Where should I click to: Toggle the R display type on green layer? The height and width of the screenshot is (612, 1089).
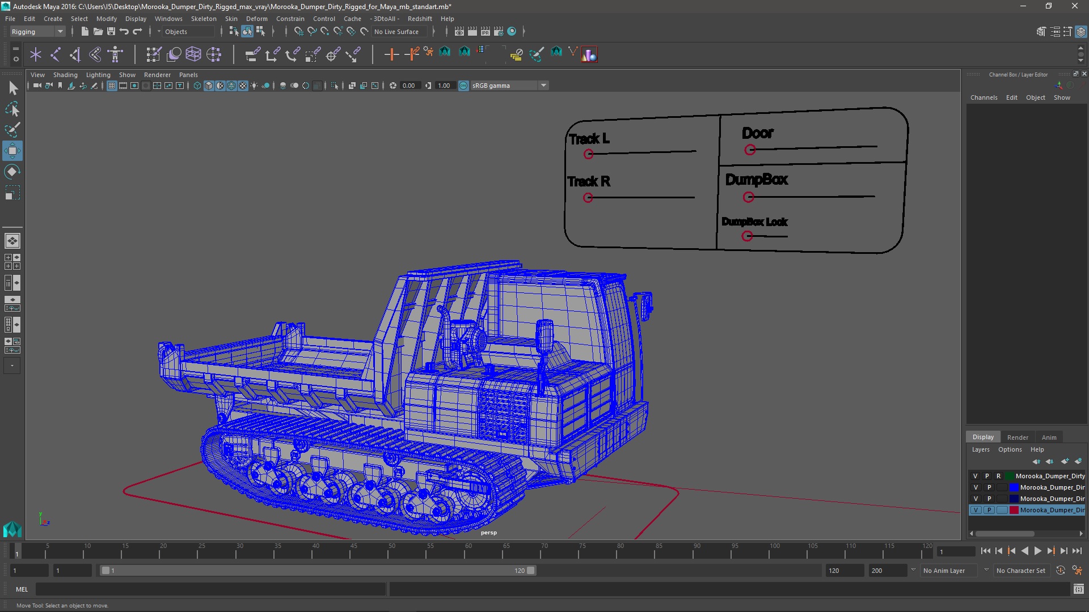coord(999,476)
